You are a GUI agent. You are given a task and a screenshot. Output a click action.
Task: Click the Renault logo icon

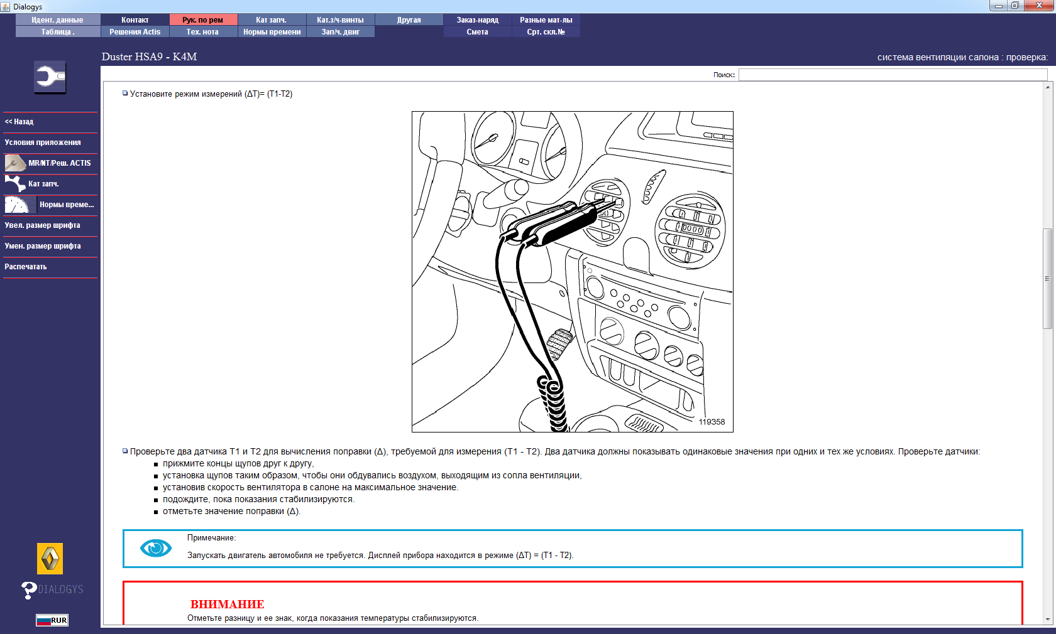(50, 559)
